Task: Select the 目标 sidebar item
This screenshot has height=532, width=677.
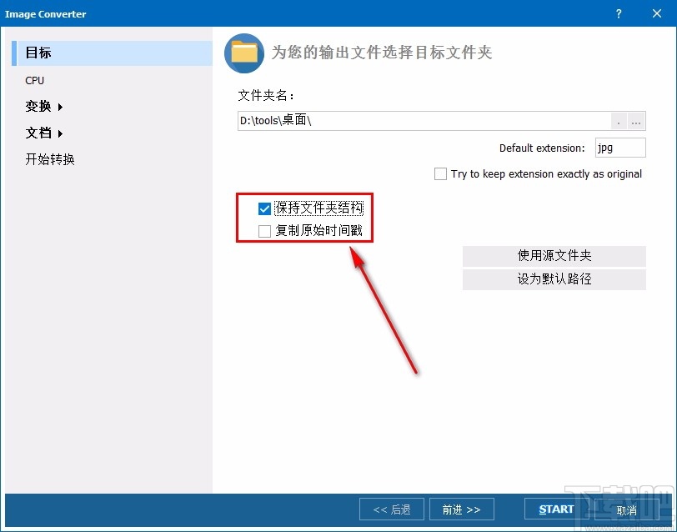Action: [x=113, y=53]
